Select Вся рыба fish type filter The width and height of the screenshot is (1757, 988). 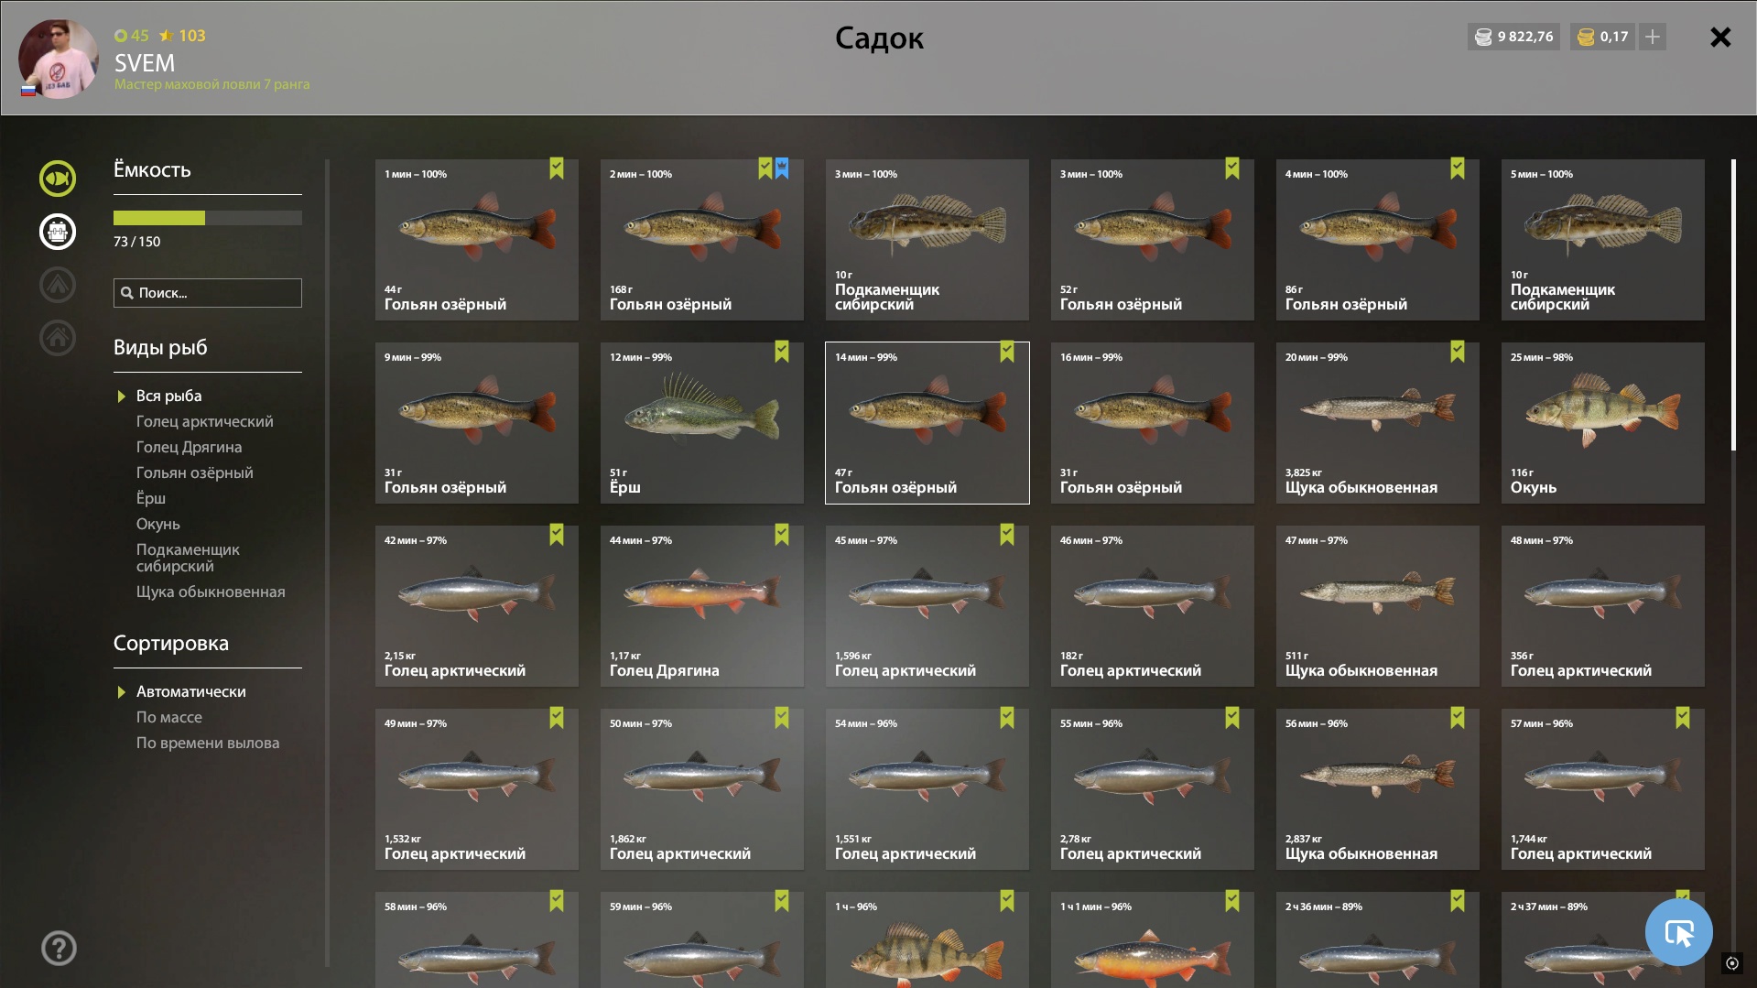[169, 396]
